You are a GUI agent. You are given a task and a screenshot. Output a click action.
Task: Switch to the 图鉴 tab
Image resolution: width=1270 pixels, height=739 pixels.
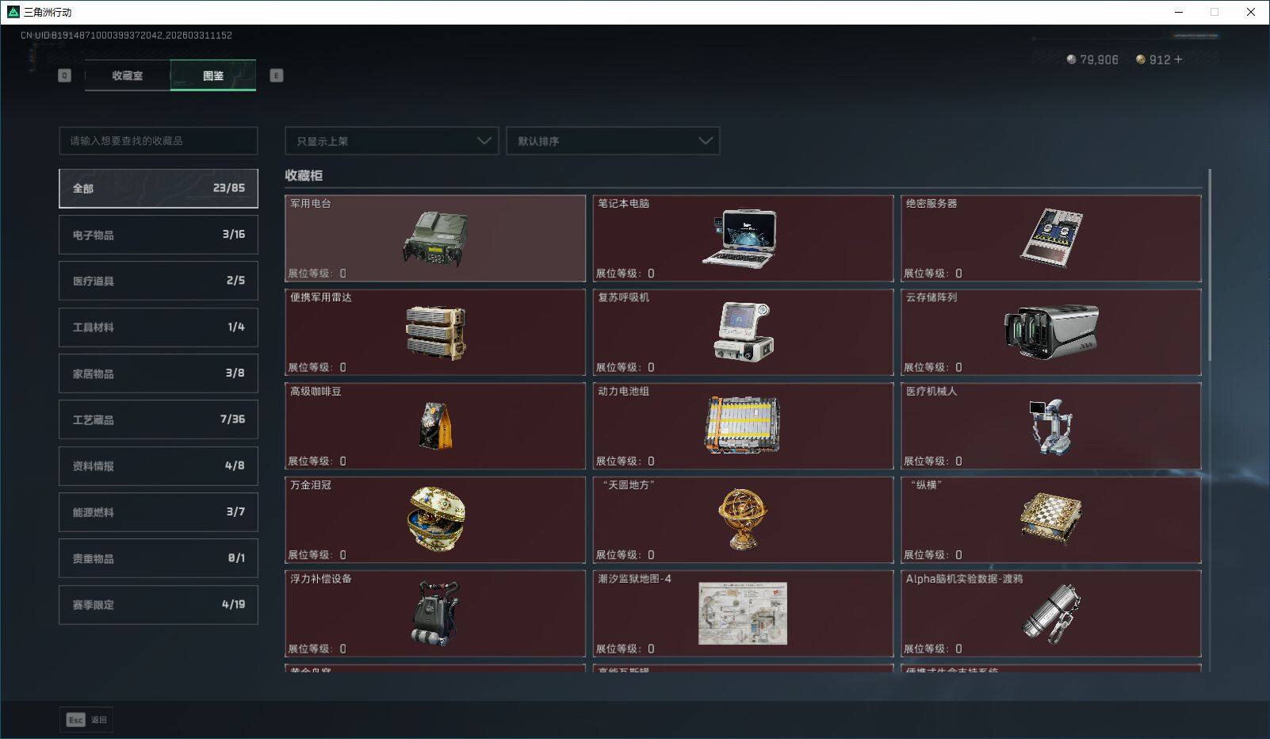[x=212, y=75]
